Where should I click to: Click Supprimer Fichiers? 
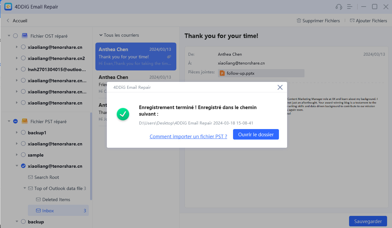tap(318, 21)
